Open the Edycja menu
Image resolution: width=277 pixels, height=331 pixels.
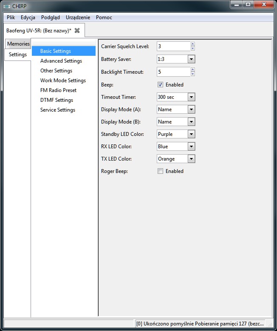pos(28,17)
